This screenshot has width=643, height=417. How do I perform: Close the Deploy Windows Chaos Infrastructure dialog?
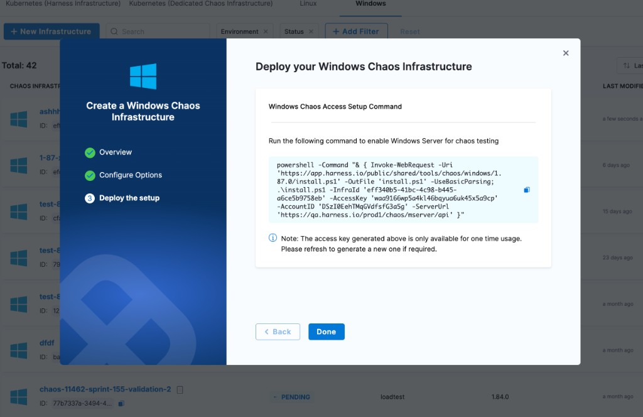coord(566,53)
